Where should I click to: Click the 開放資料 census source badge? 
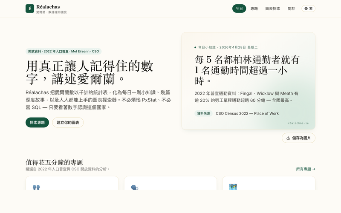point(64,52)
